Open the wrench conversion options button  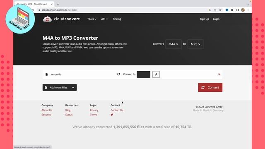click(x=156, y=74)
